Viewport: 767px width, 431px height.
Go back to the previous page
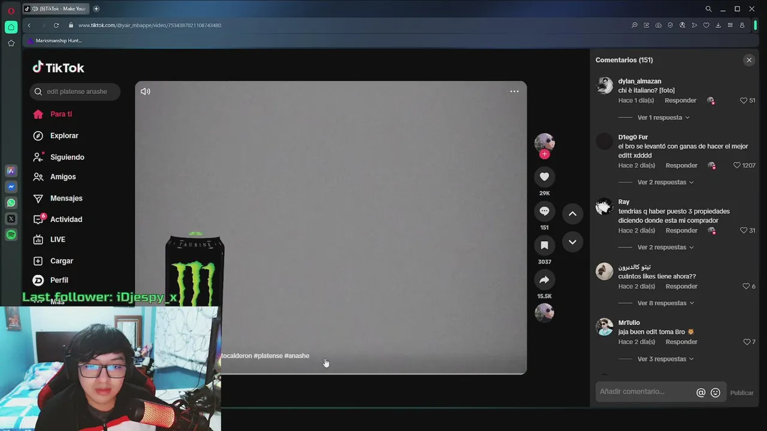coord(29,25)
